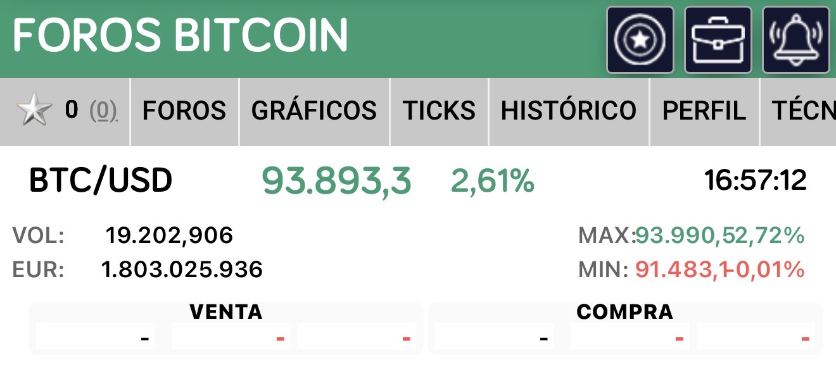Open the alerts bell icon
Viewport: 836px width, 386px height.
click(796, 40)
